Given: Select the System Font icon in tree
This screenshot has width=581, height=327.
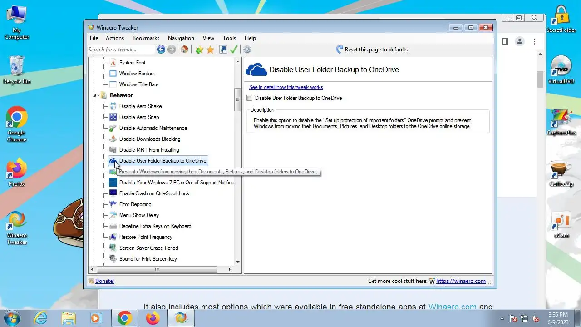Looking at the screenshot, I should (113, 63).
